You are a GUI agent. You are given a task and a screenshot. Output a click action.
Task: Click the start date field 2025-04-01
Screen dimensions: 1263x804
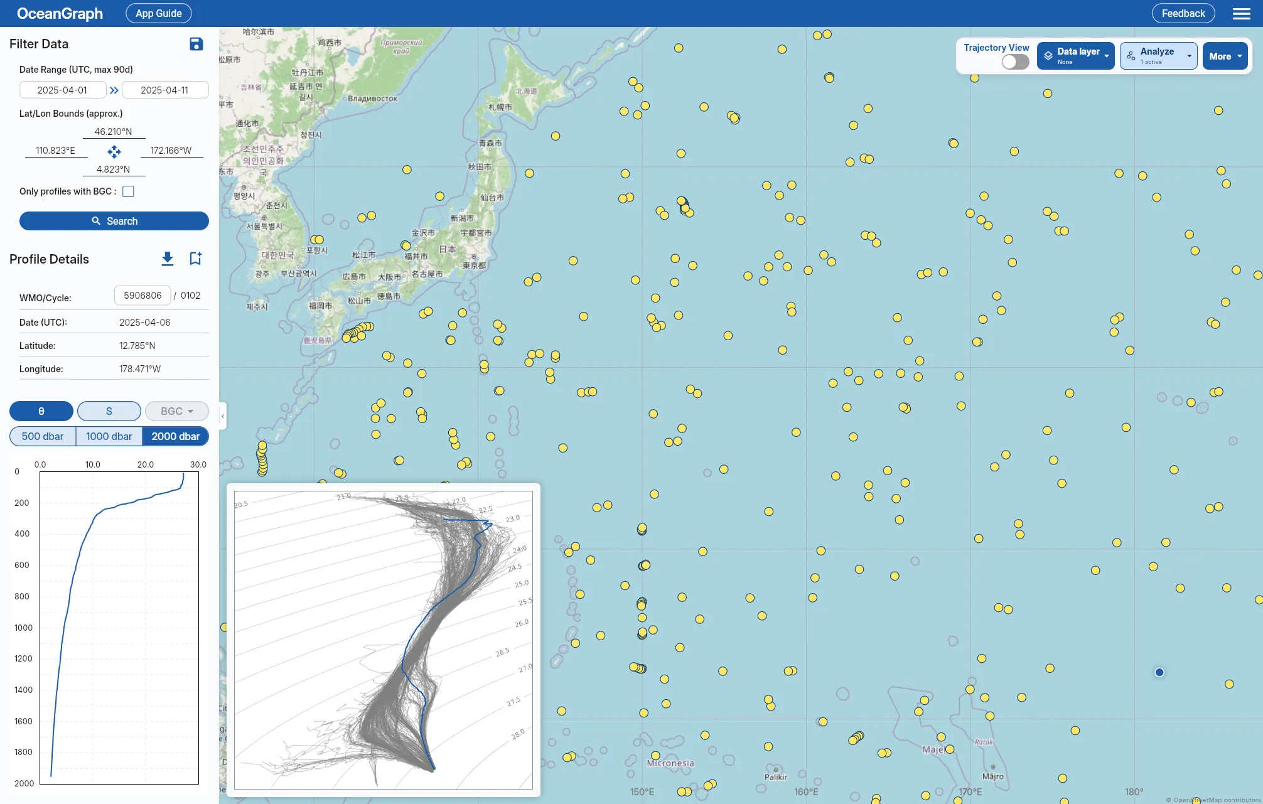(63, 90)
